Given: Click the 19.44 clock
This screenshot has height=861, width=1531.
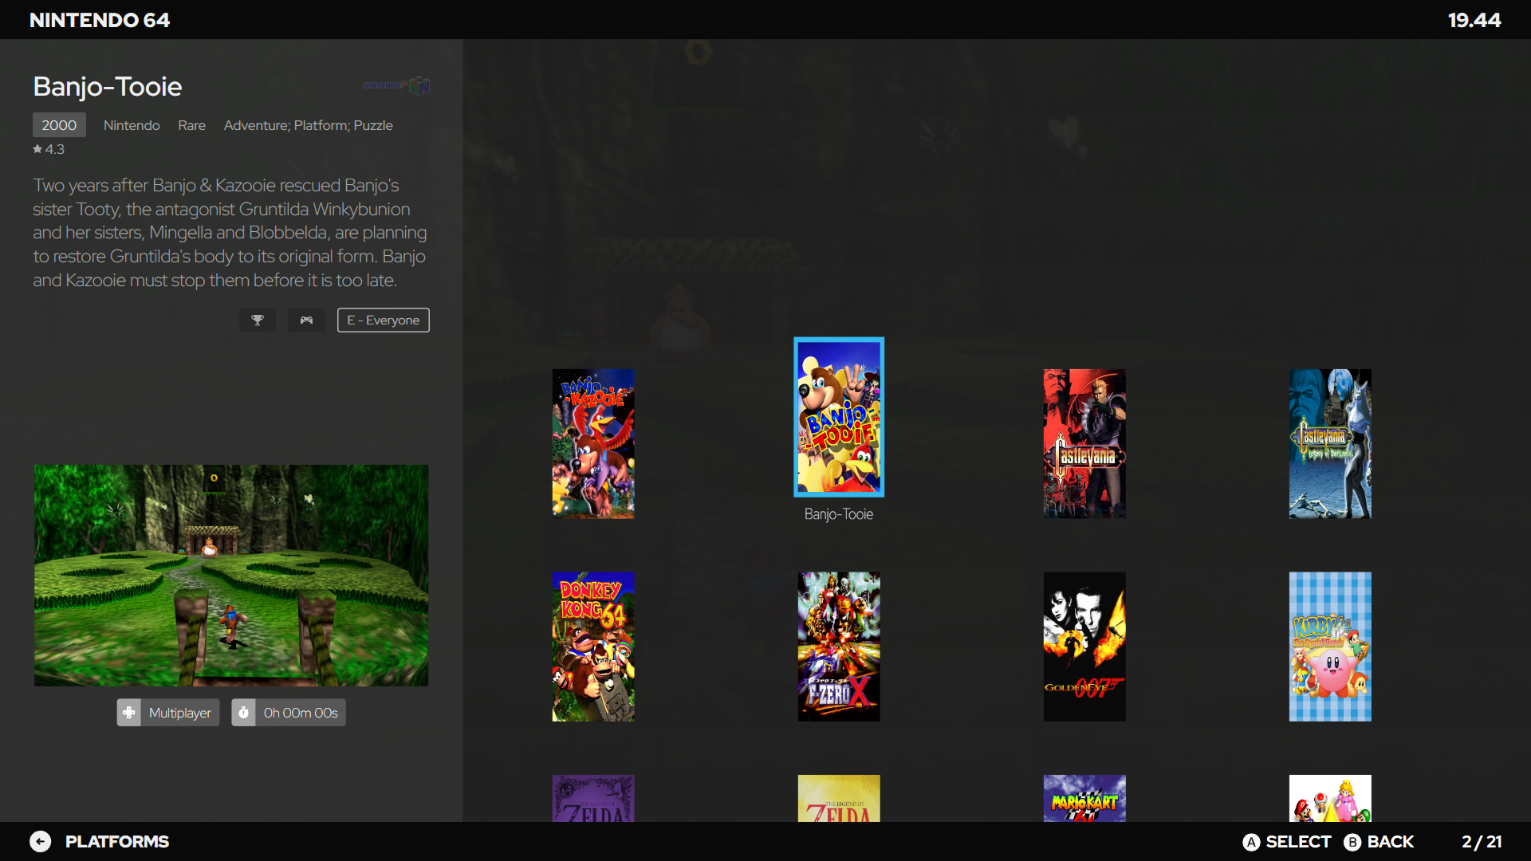Looking at the screenshot, I should pos(1474,20).
